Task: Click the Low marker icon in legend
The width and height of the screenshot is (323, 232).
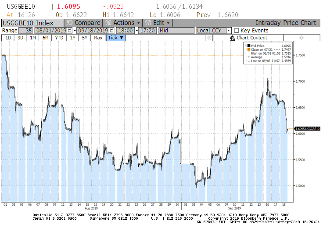Action: [x=249, y=60]
